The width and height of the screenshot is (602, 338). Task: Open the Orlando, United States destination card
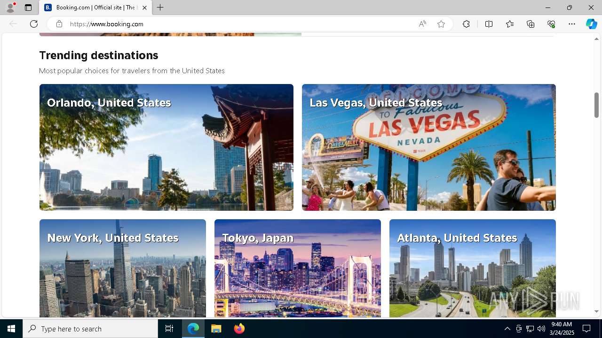[166, 147]
